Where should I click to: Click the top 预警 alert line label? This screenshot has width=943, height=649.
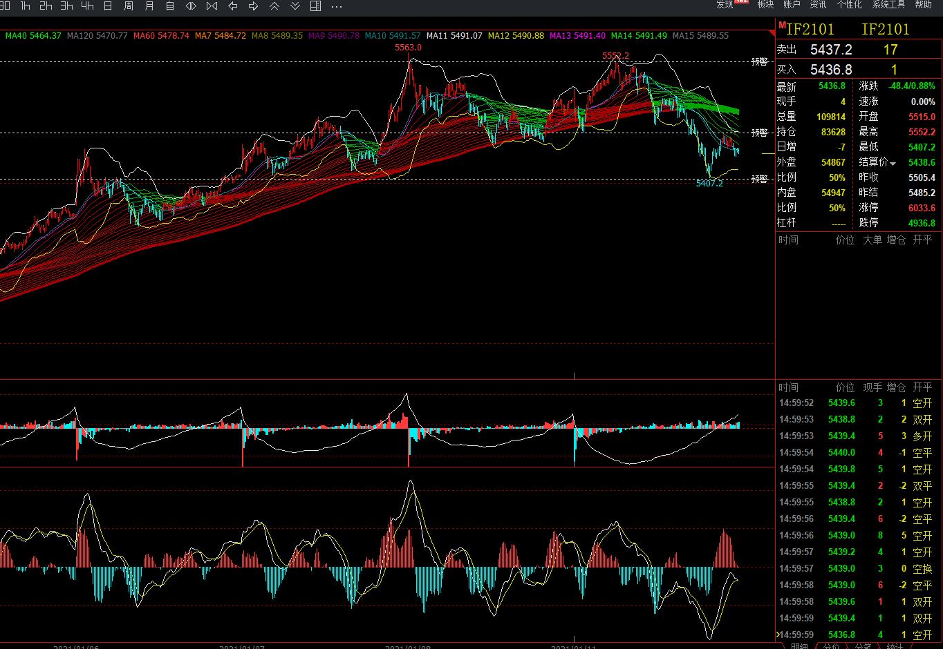pyautogui.click(x=760, y=61)
